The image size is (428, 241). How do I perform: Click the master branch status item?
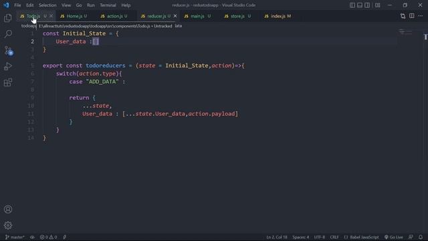(x=15, y=237)
